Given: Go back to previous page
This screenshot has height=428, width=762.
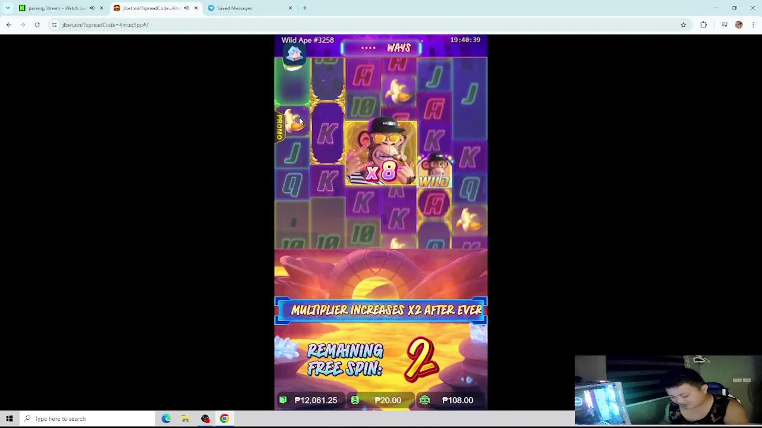Looking at the screenshot, I should tap(8, 25).
